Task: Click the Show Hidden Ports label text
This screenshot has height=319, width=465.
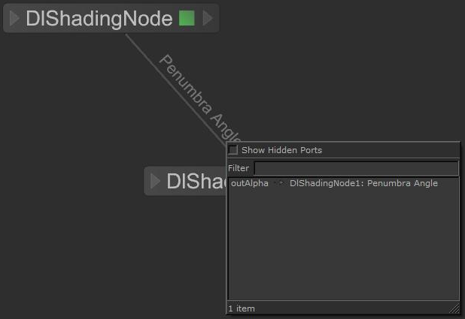Action: click(281, 150)
